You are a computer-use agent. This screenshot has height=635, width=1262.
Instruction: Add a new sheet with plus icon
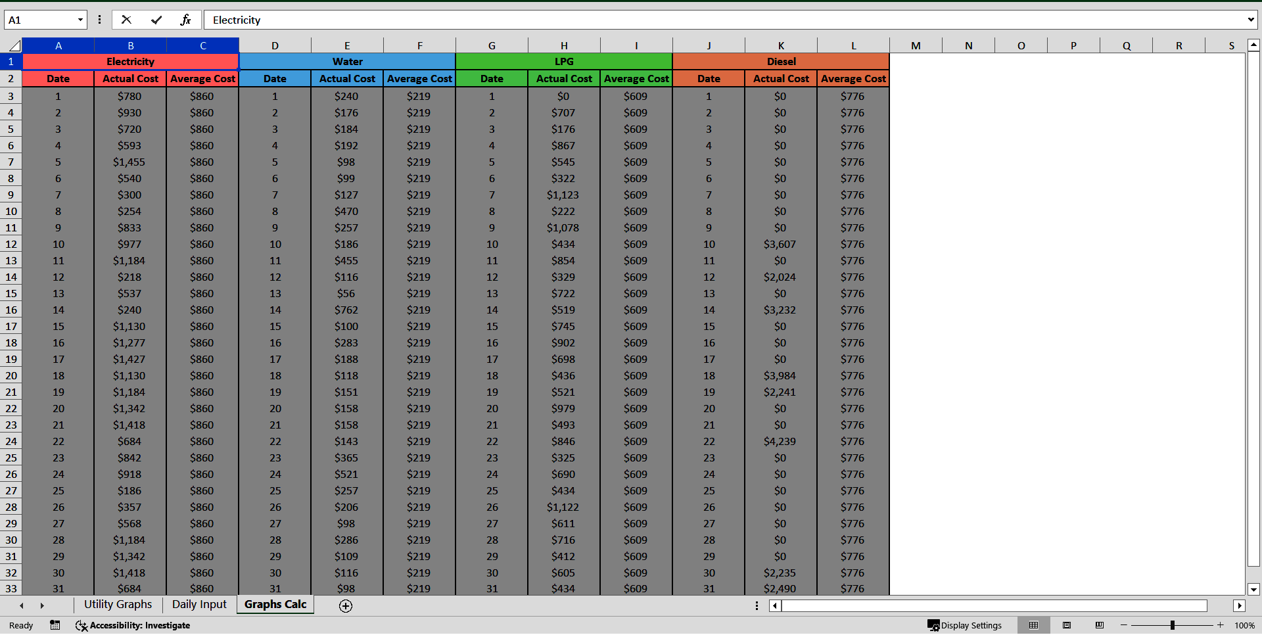click(346, 605)
